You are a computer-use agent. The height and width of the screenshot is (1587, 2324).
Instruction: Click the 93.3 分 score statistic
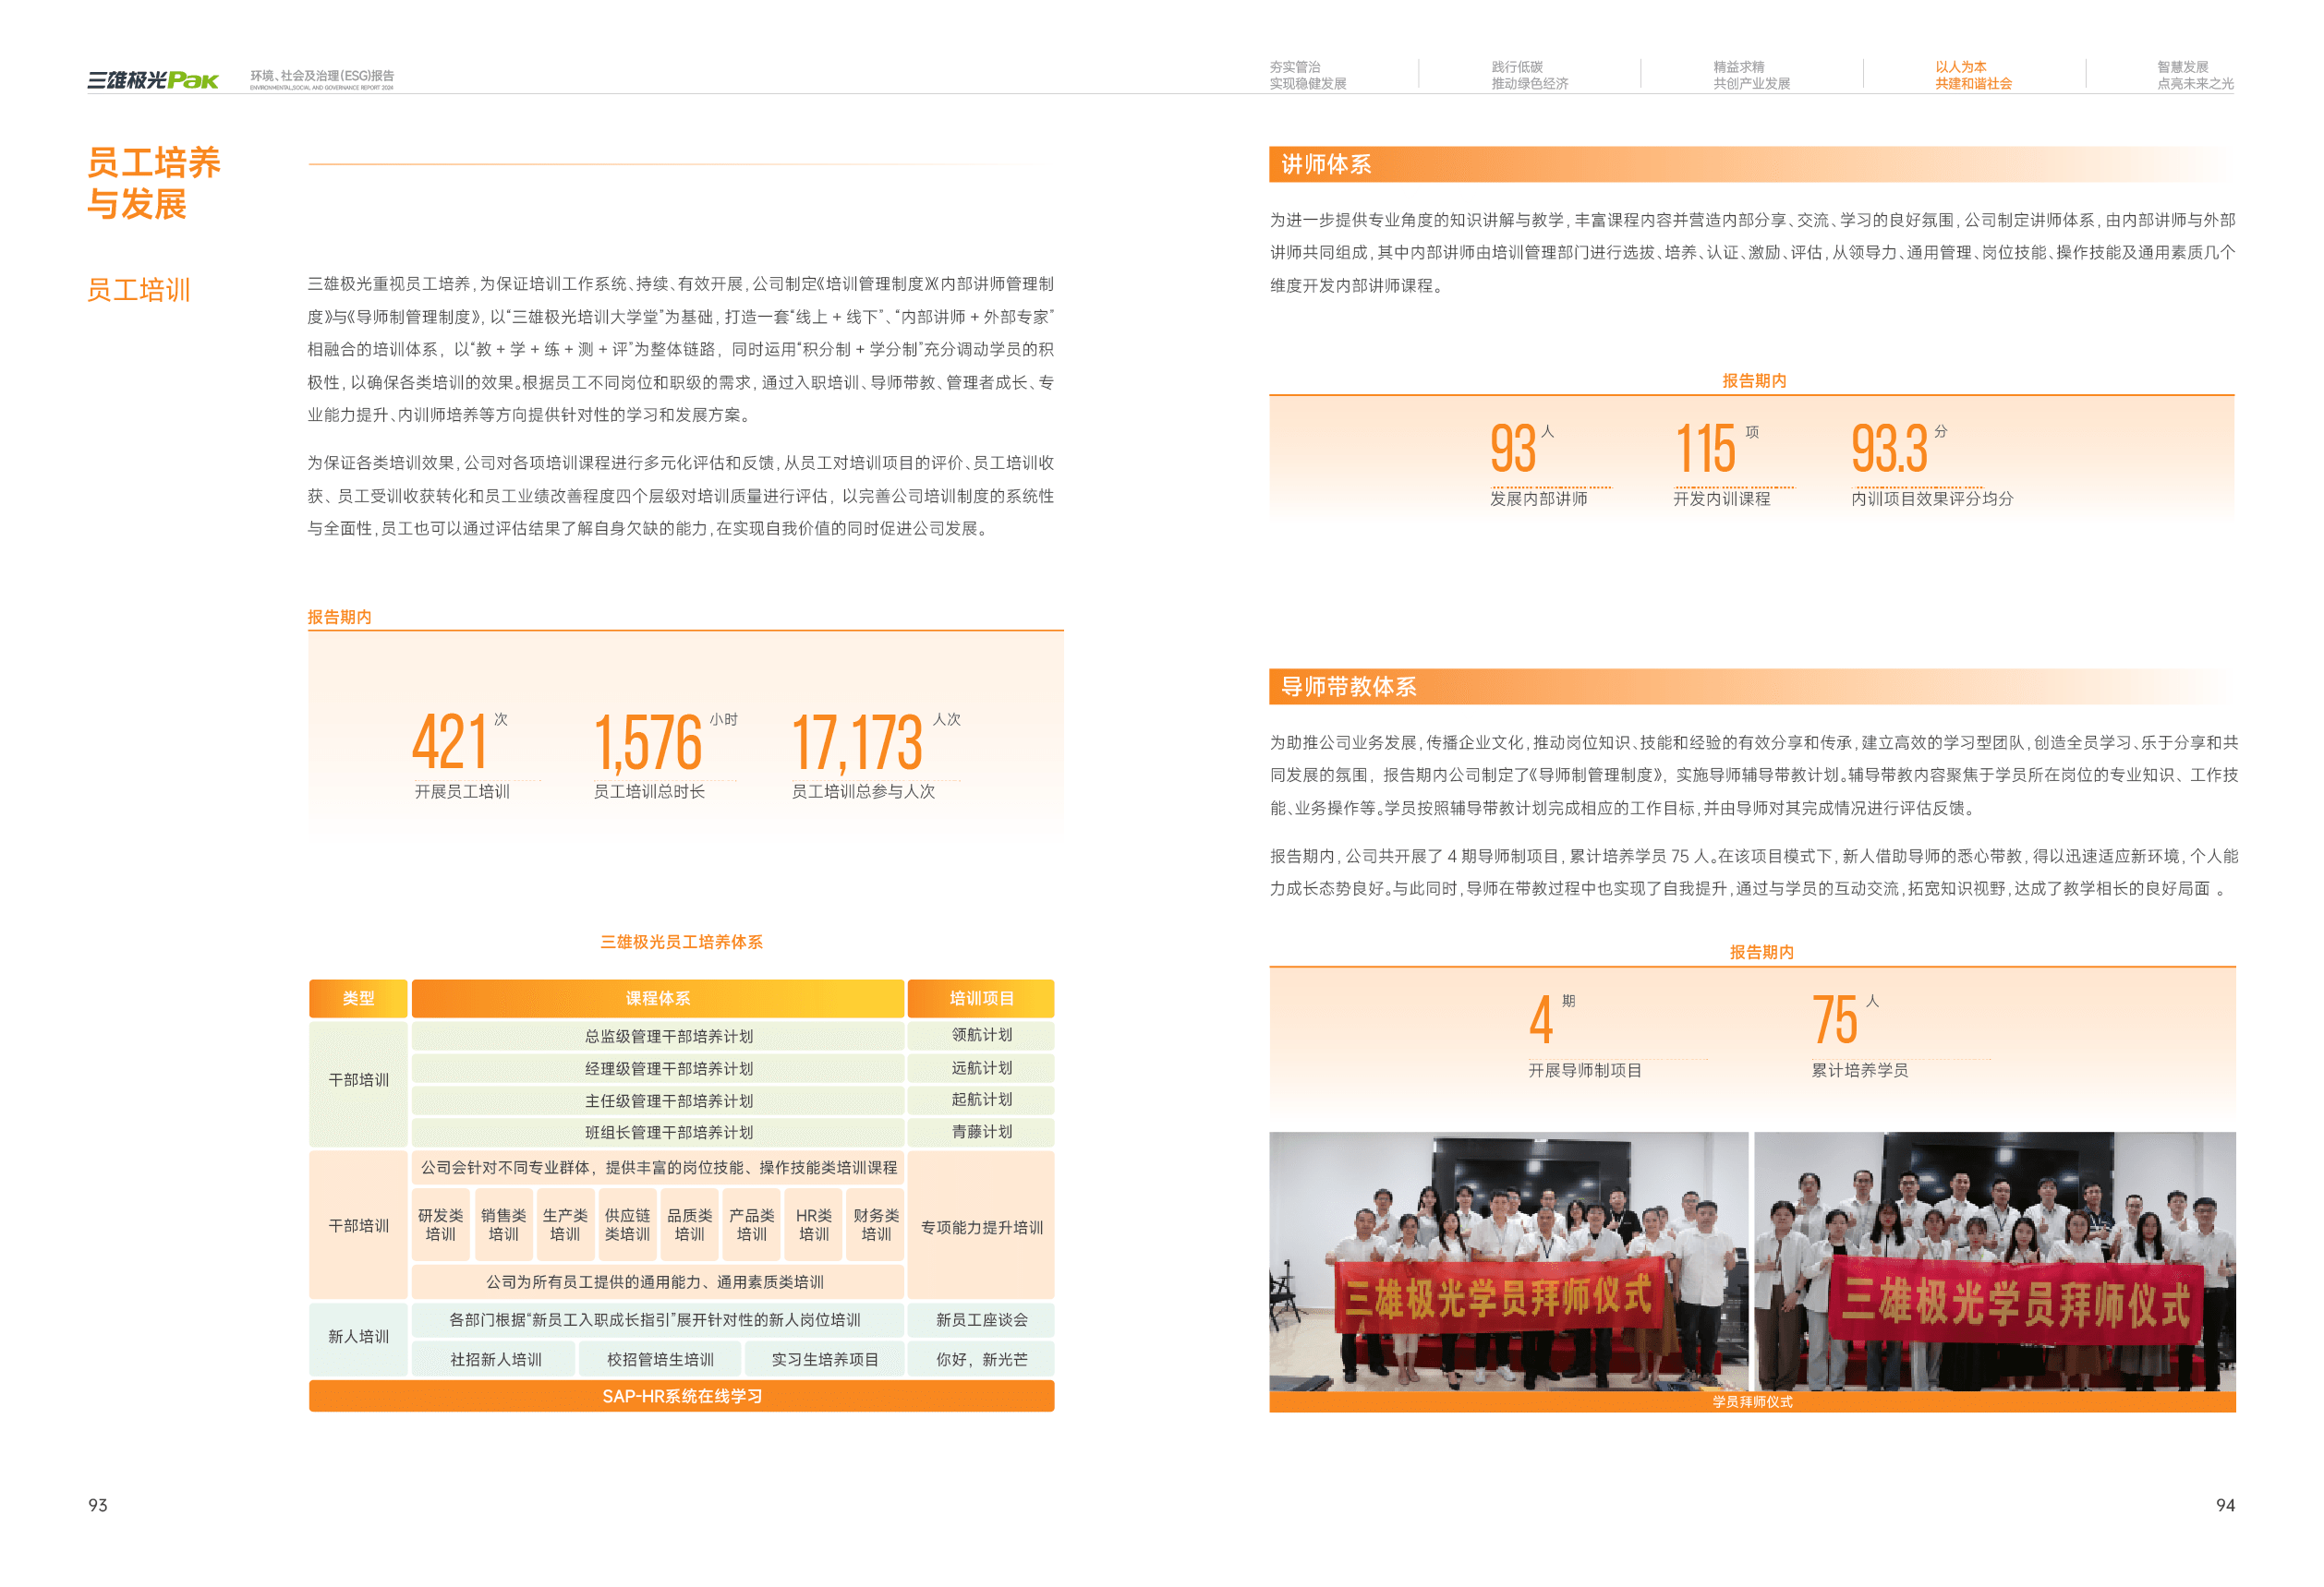coord(1890,449)
